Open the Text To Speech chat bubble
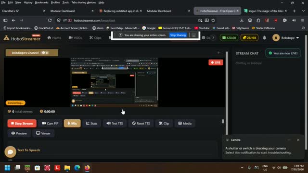Viewport: 308px width, 173px height. click(10, 151)
